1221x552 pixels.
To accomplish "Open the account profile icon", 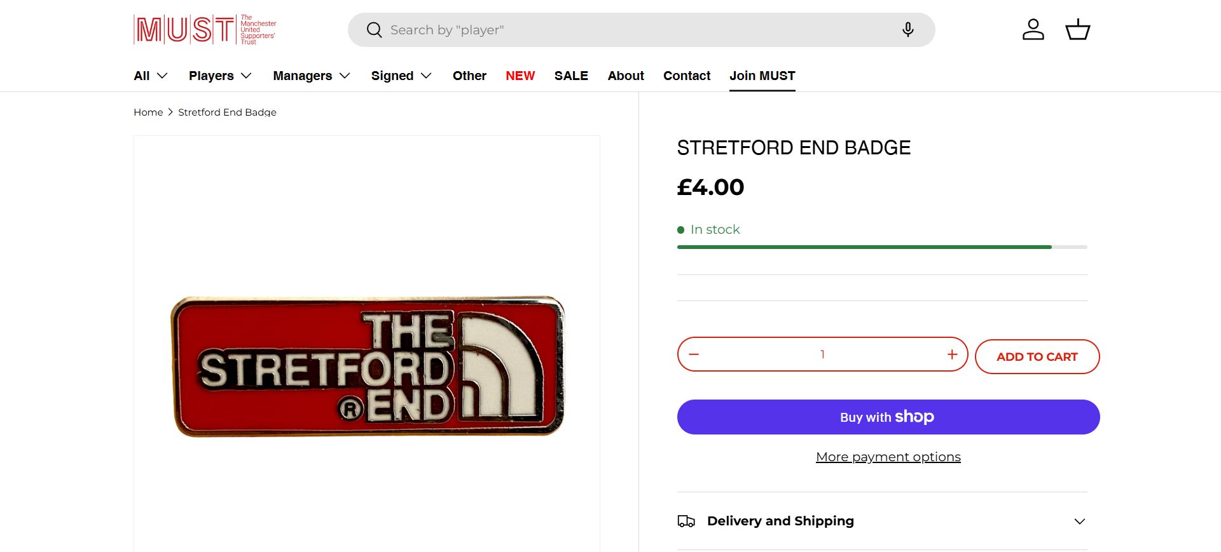I will pos(1033,30).
